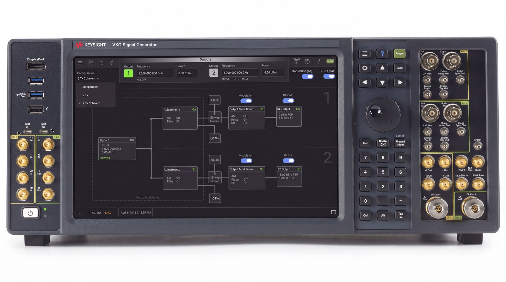
Task: Push the physical menu key with horizontal lines
Action: tap(365, 54)
